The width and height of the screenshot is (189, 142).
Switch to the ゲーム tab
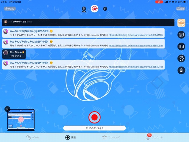[x=32, y=137]
